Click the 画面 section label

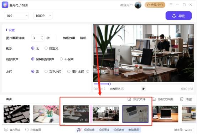pos(9,99)
